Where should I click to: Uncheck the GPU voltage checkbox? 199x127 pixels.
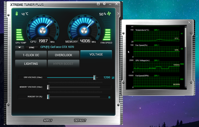pos(113,78)
